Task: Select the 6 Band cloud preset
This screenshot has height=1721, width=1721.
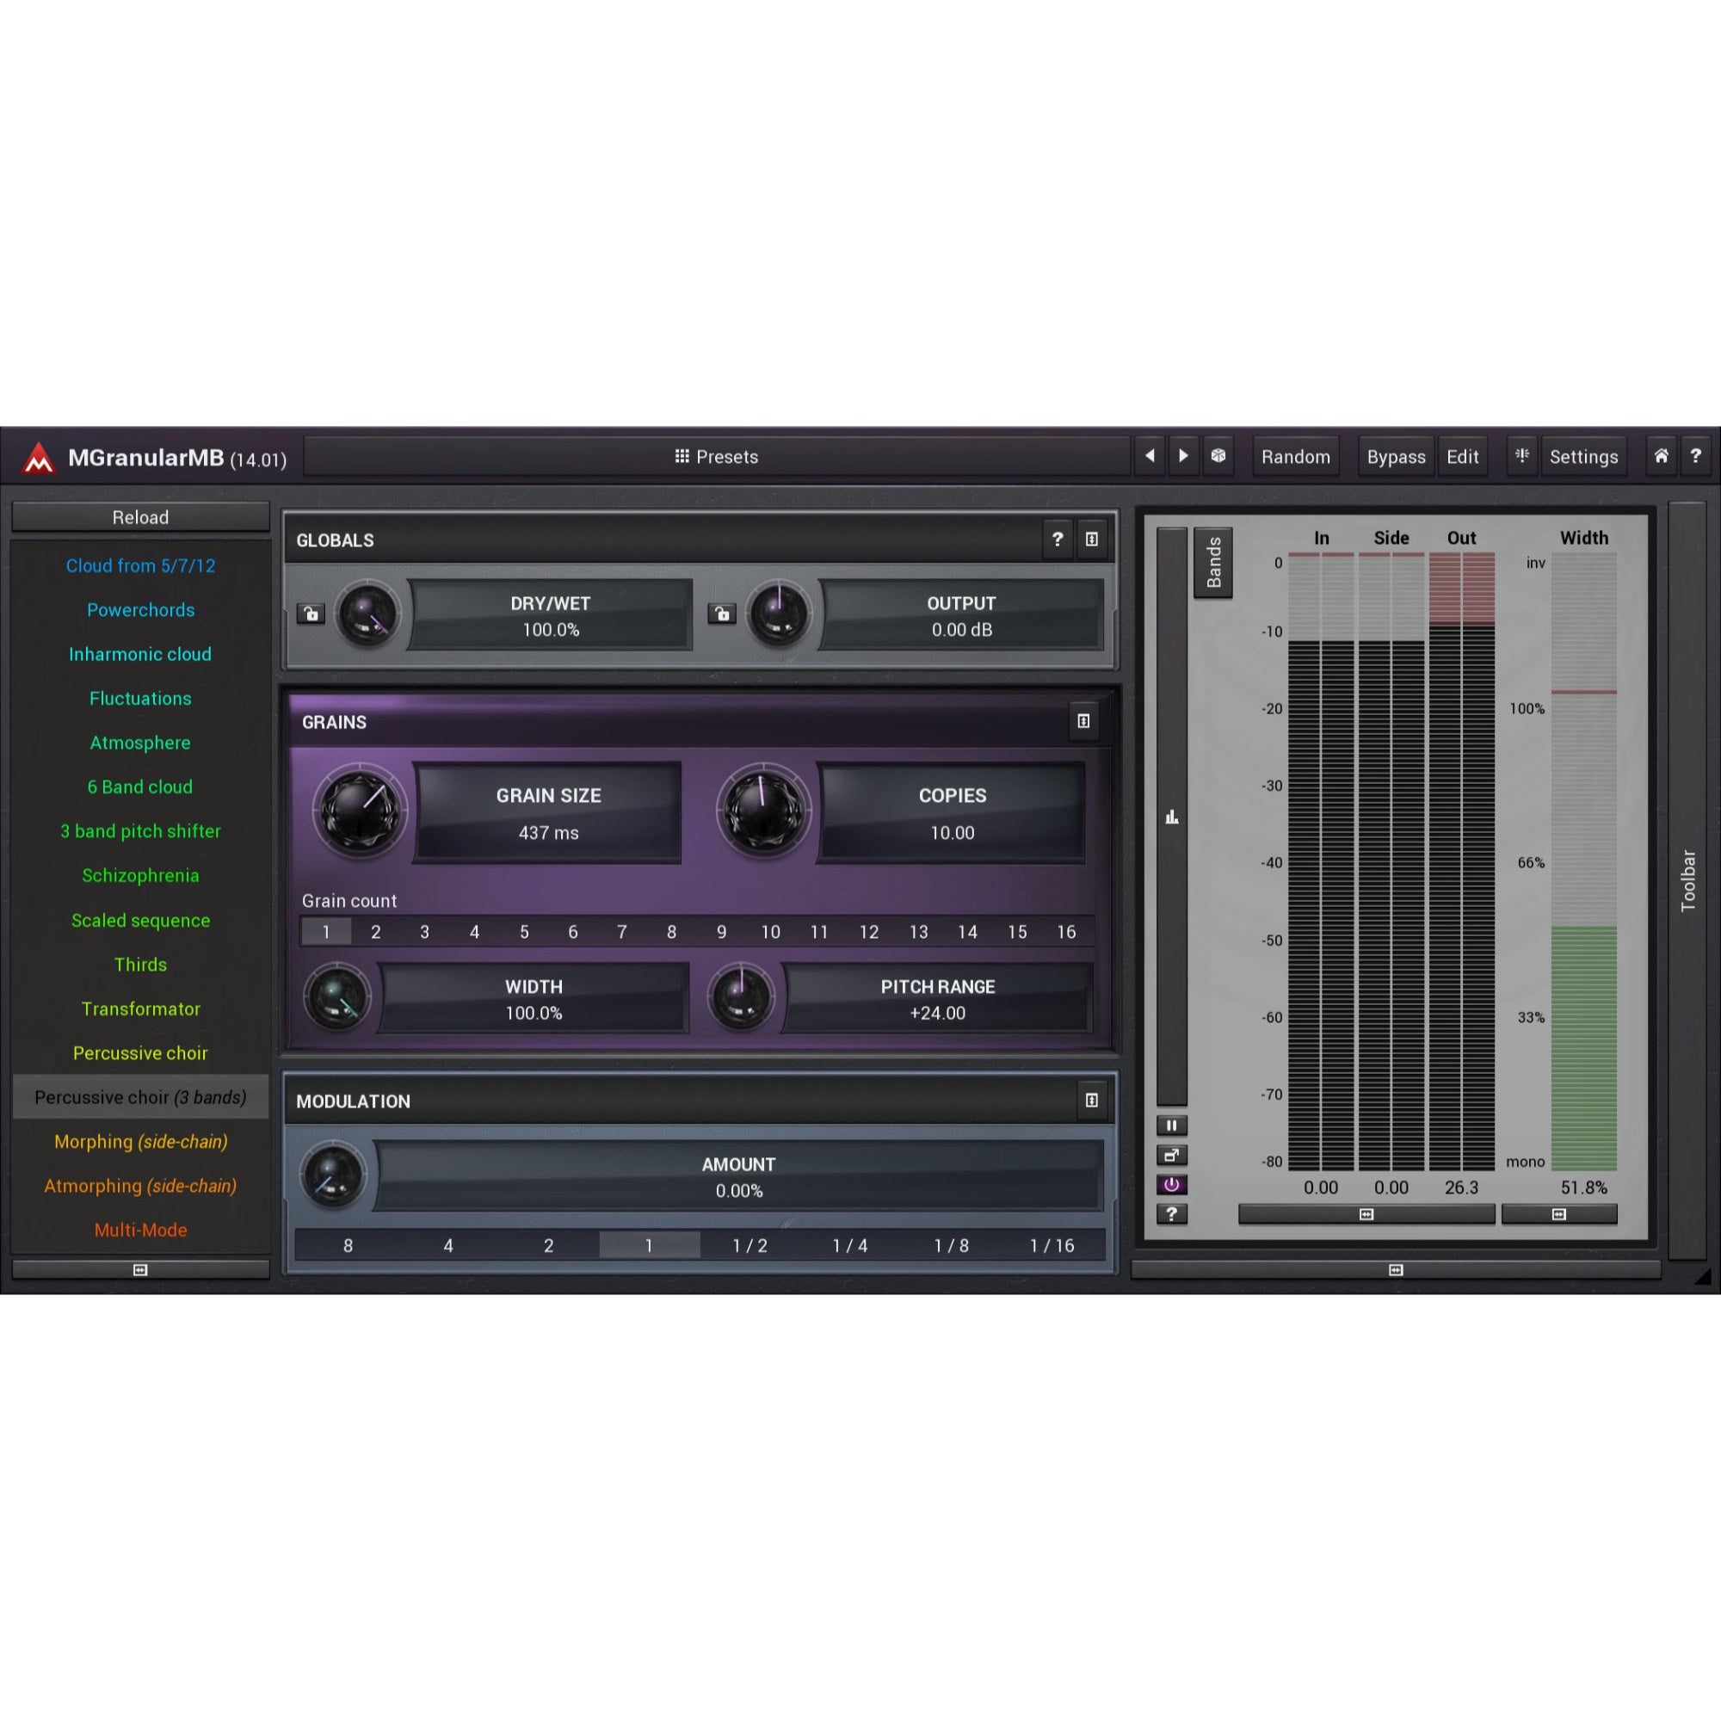Action: pos(140,786)
